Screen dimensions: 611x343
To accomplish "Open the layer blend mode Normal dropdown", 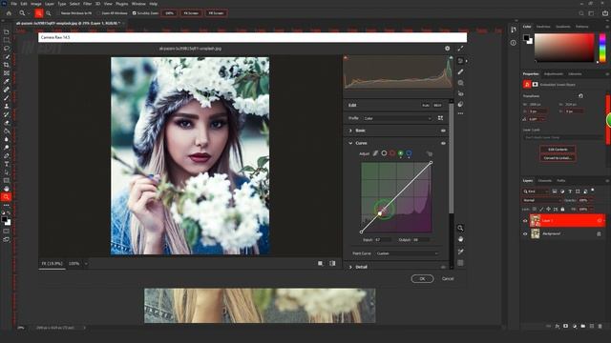I will tap(541, 200).
